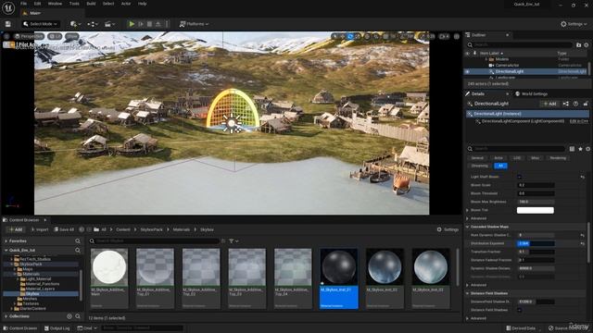Switch to the World Settings tab
This screenshot has height=333, width=593.
531,94
